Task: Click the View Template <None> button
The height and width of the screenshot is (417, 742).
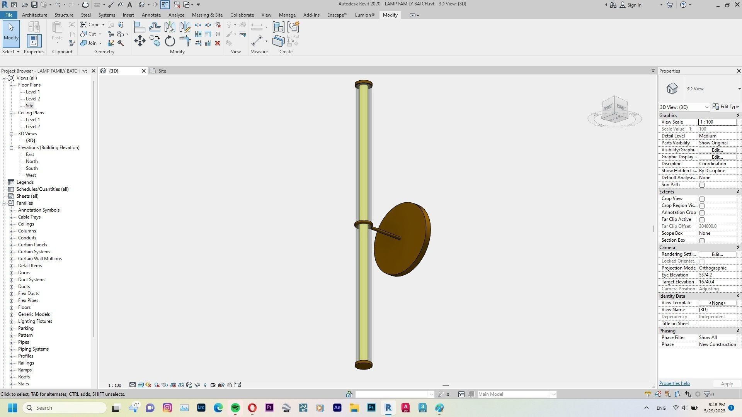Action: 717,303
